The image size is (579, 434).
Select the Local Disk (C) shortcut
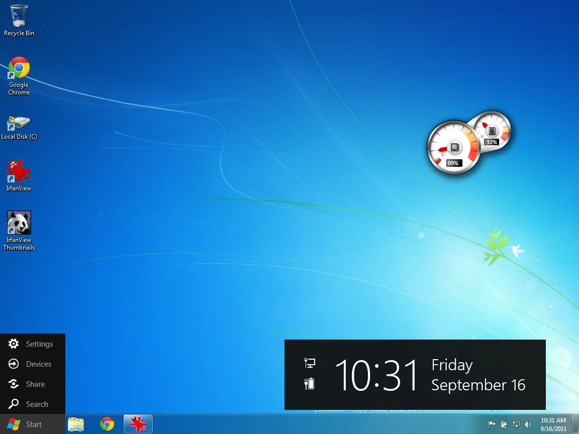[19, 127]
